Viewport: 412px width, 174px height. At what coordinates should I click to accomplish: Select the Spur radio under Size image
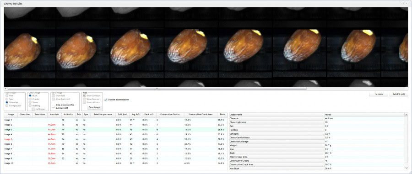[7, 99]
